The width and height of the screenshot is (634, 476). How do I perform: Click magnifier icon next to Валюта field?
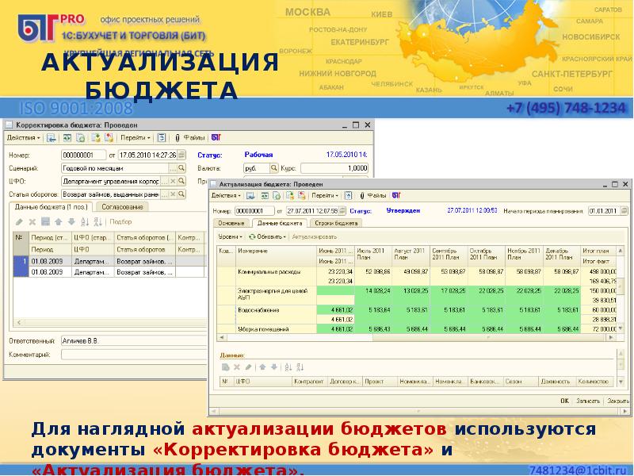point(273,168)
